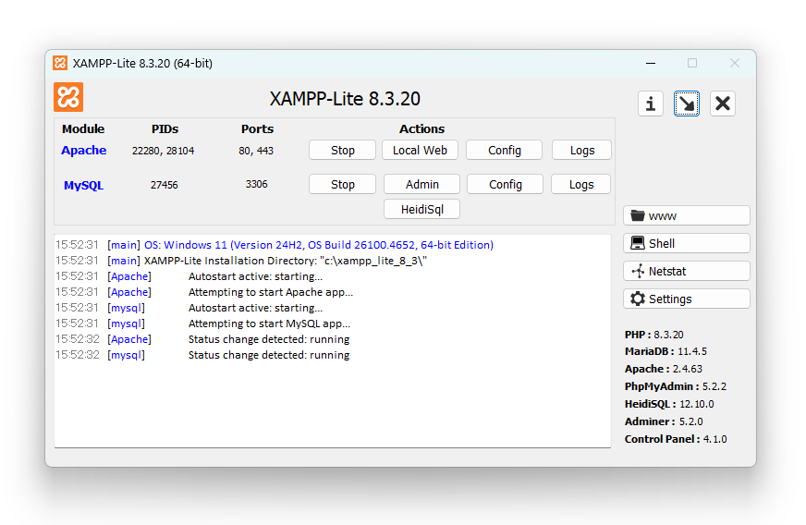This screenshot has height=525, width=806.
Task: Select Apache 'Status change detected: running' line
Action: tap(202, 339)
